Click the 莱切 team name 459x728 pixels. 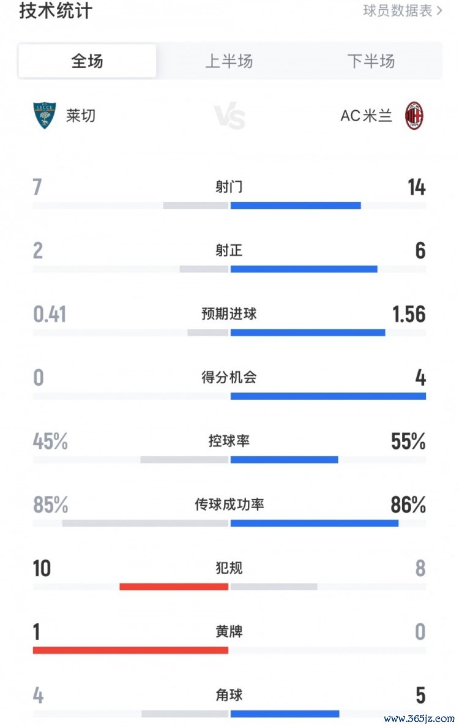coord(81,115)
